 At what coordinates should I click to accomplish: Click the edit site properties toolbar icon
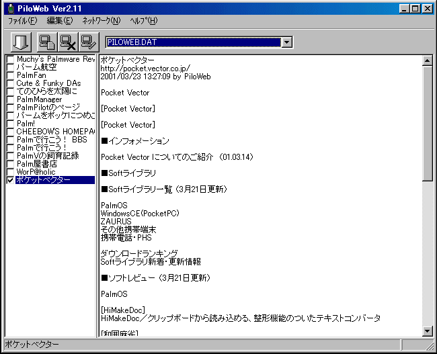pyautogui.click(x=88, y=42)
